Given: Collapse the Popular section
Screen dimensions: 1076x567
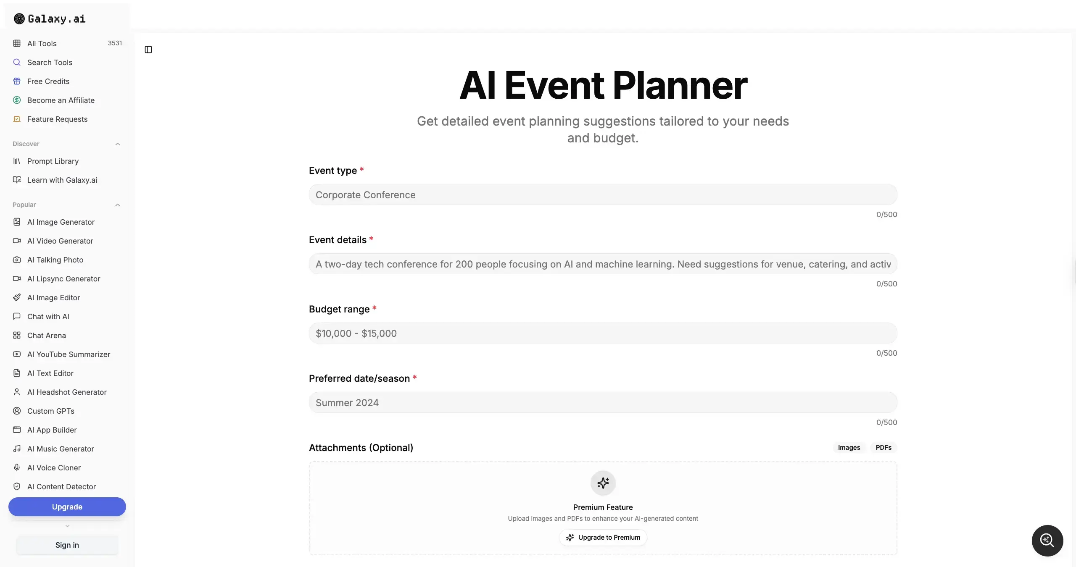Looking at the screenshot, I should pos(118,205).
